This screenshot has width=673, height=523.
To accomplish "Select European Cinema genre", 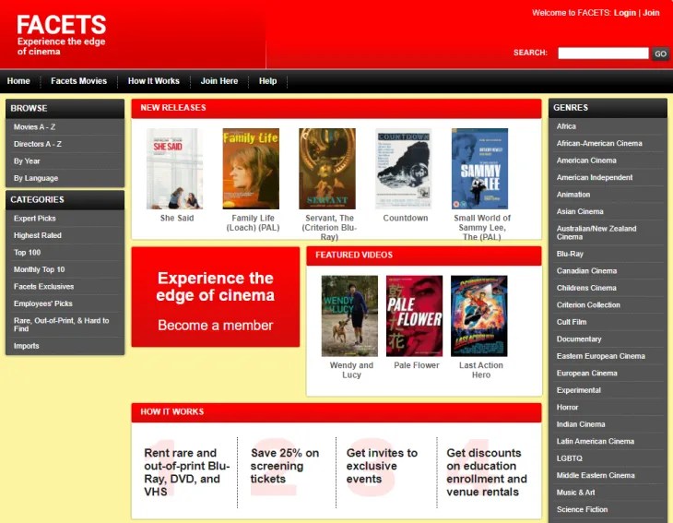I will (x=586, y=374).
